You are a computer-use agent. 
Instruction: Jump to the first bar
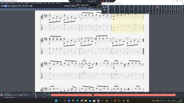point(65,6)
